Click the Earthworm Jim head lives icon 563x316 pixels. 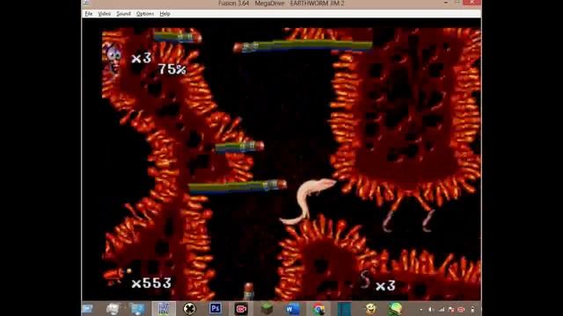click(x=113, y=59)
